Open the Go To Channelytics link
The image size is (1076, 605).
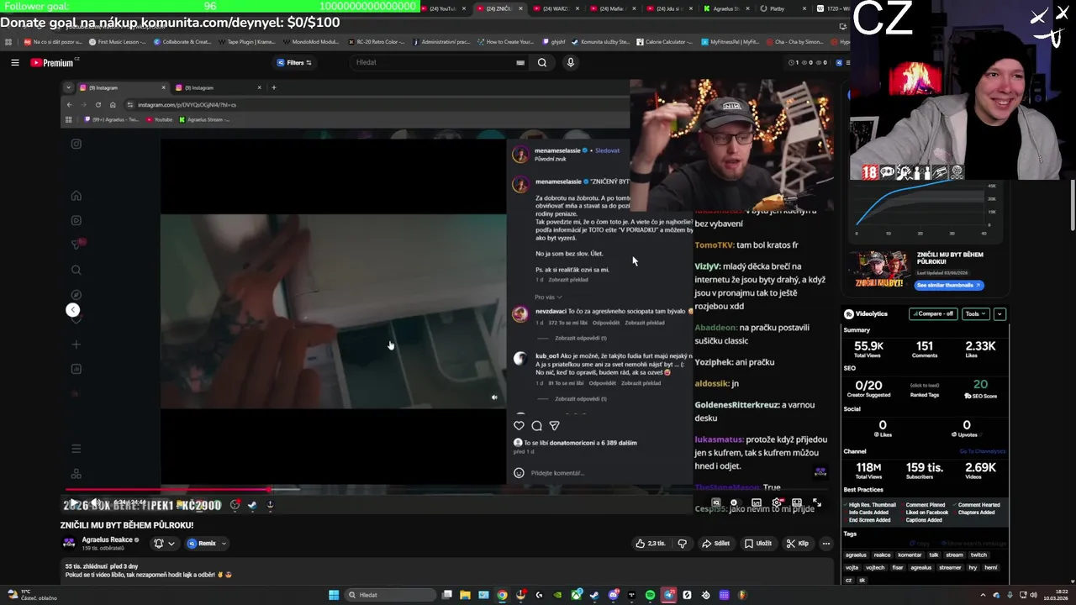[x=982, y=451]
